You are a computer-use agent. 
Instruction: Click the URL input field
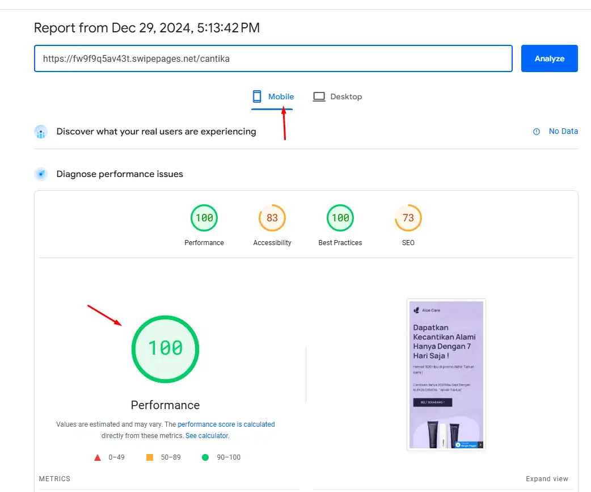point(273,58)
